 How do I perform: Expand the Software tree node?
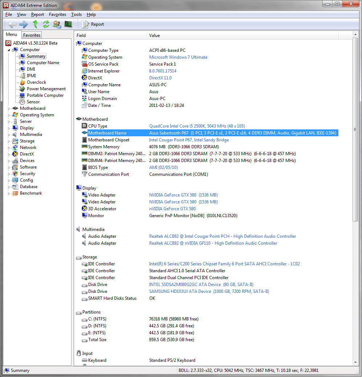(9, 167)
